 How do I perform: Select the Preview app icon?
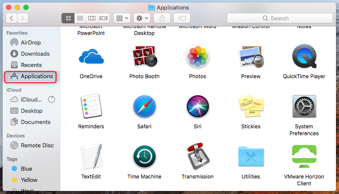coord(251,57)
